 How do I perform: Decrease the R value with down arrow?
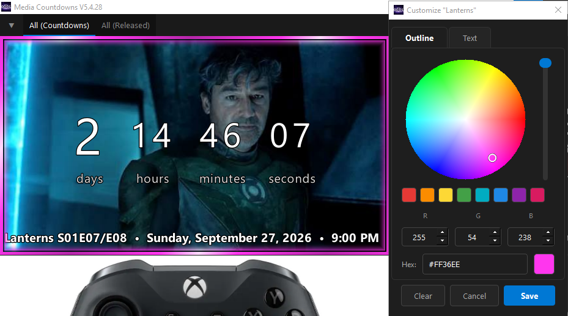coord(442,241)
